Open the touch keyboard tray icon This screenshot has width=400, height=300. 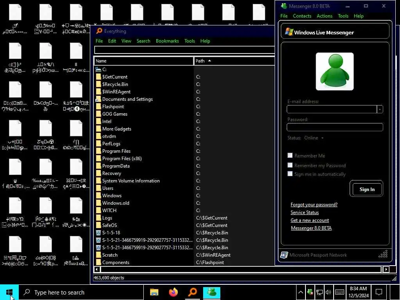pos(339,292)
